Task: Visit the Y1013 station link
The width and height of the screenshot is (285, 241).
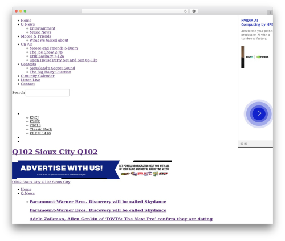Action: (x=35, y=125)
